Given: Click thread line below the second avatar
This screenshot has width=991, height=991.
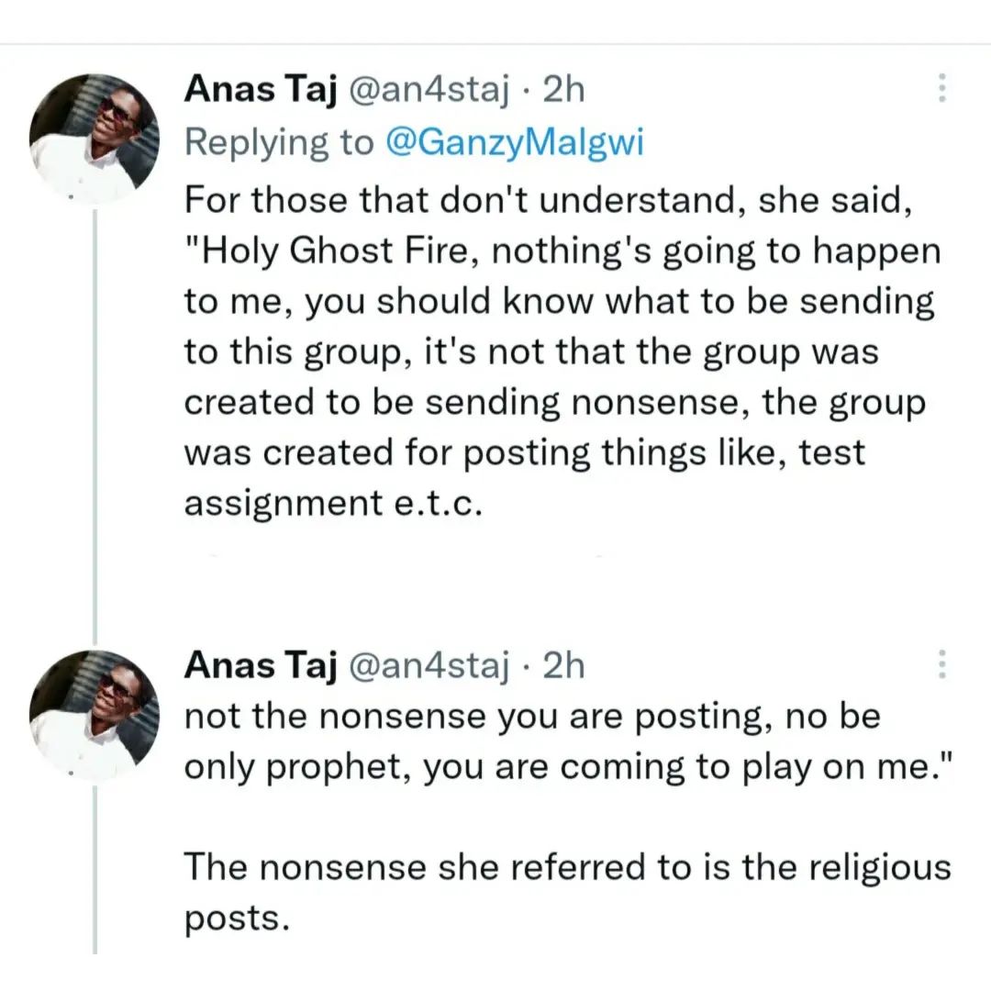Looking at the screenshot, I should point(95,872).
